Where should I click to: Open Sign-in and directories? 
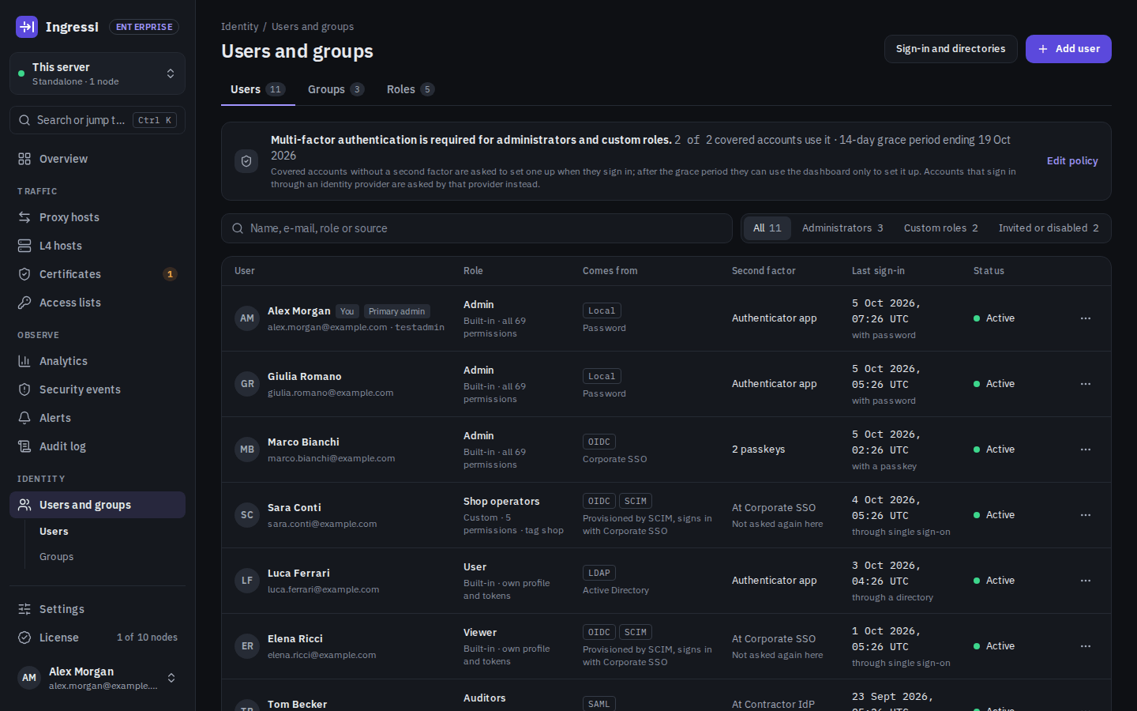tap(951, 49)
